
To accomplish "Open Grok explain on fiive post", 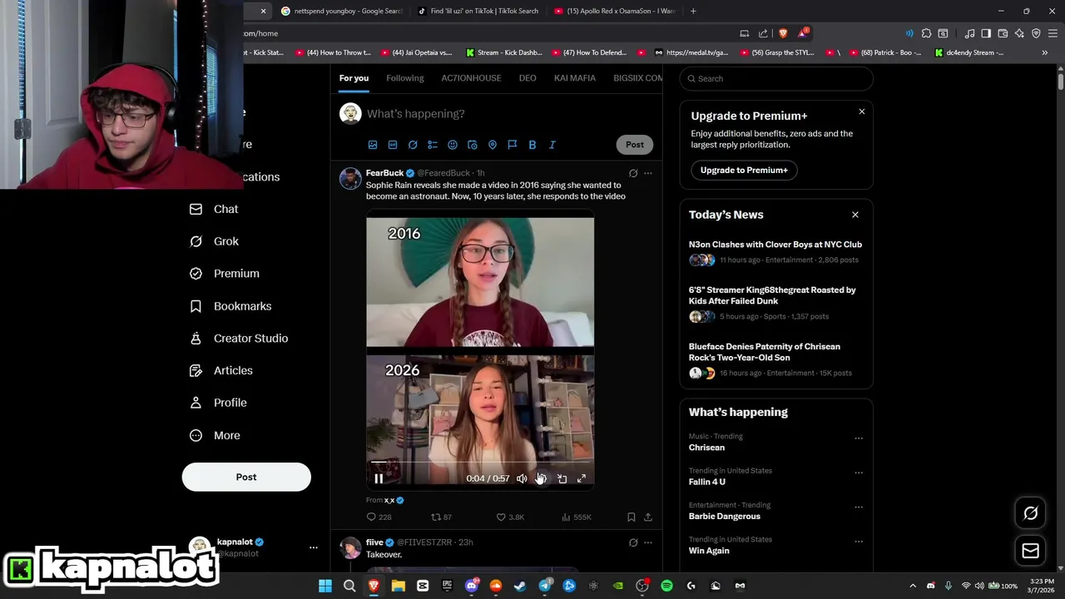I will point(633,542).
